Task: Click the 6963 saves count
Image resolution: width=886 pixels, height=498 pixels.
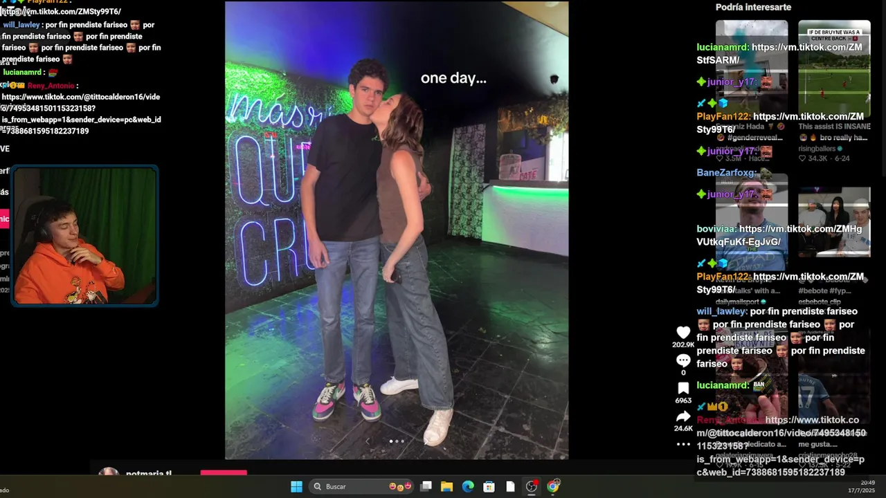Action: point(683,400)
